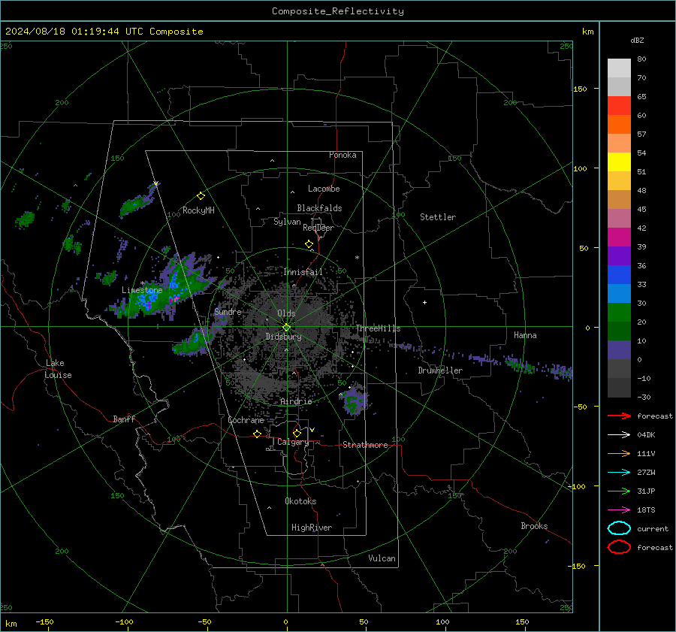This screenshot has height=632, width=676.
Task: Click the ThreeHills town label
Action: click(378, 328)
